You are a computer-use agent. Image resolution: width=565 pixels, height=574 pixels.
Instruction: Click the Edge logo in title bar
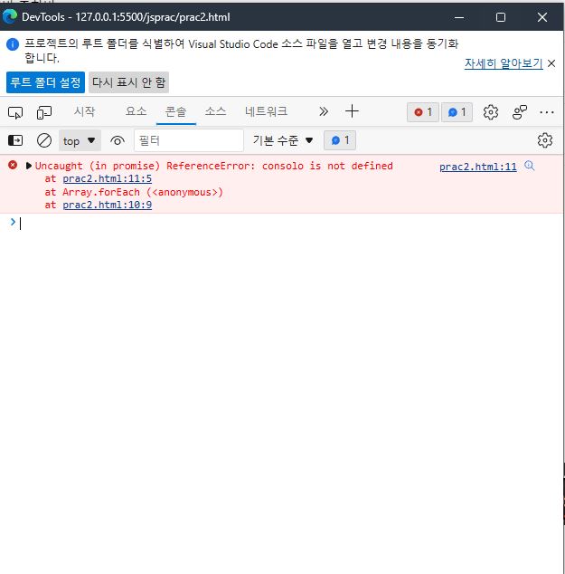point(10,16)
